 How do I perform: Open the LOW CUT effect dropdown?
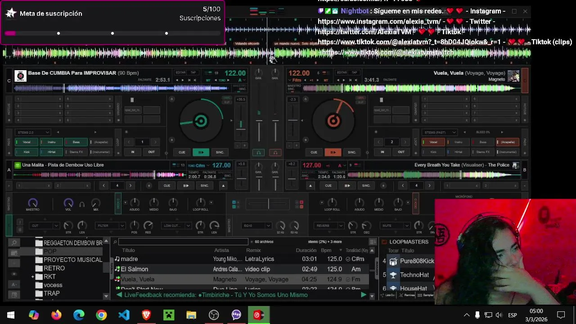(175, 225)
